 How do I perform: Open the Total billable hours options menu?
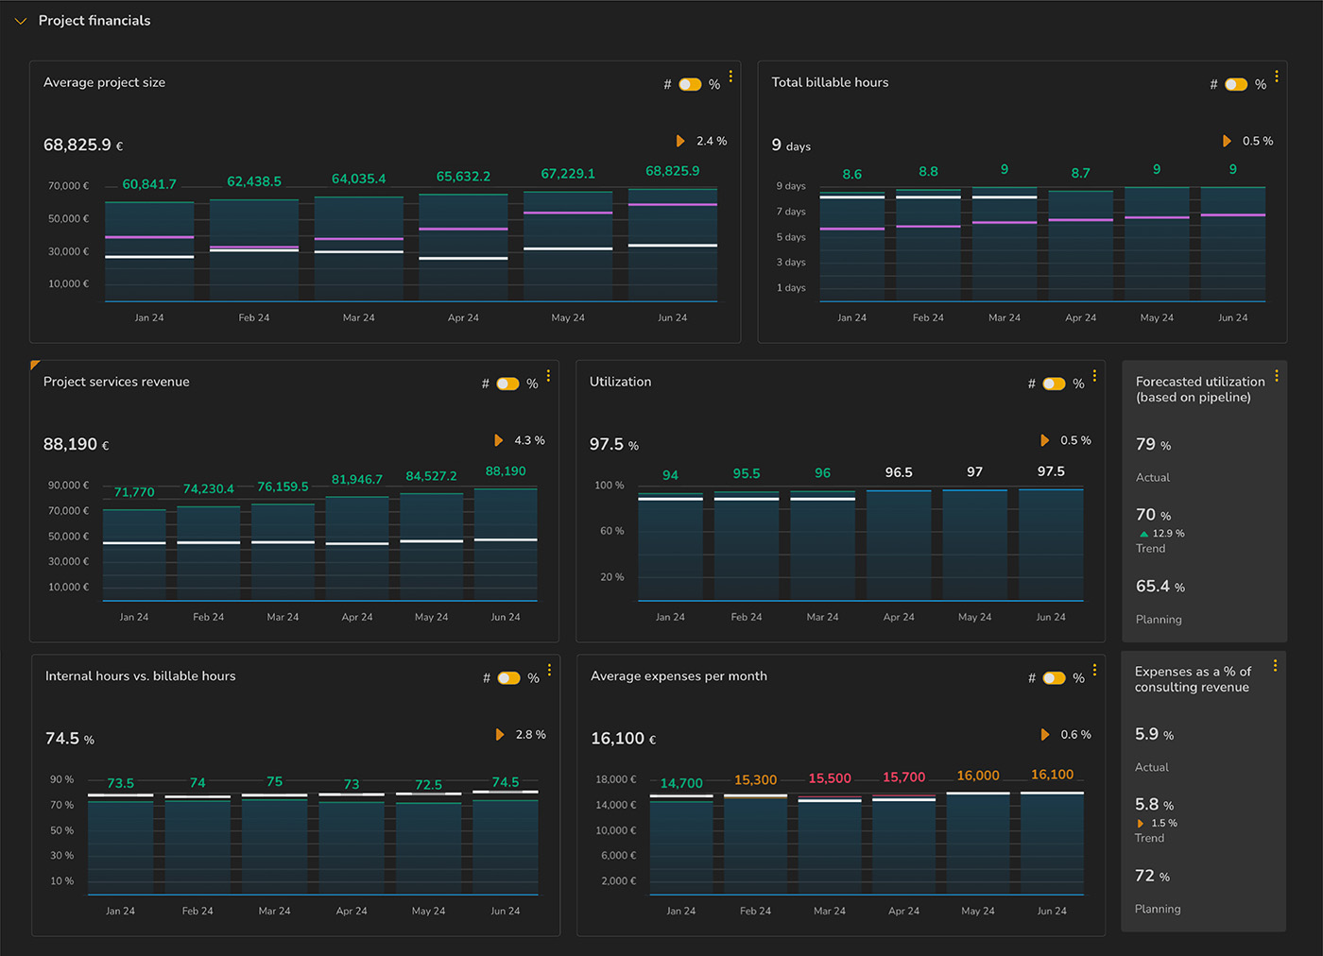click(x=1278, y=77)
